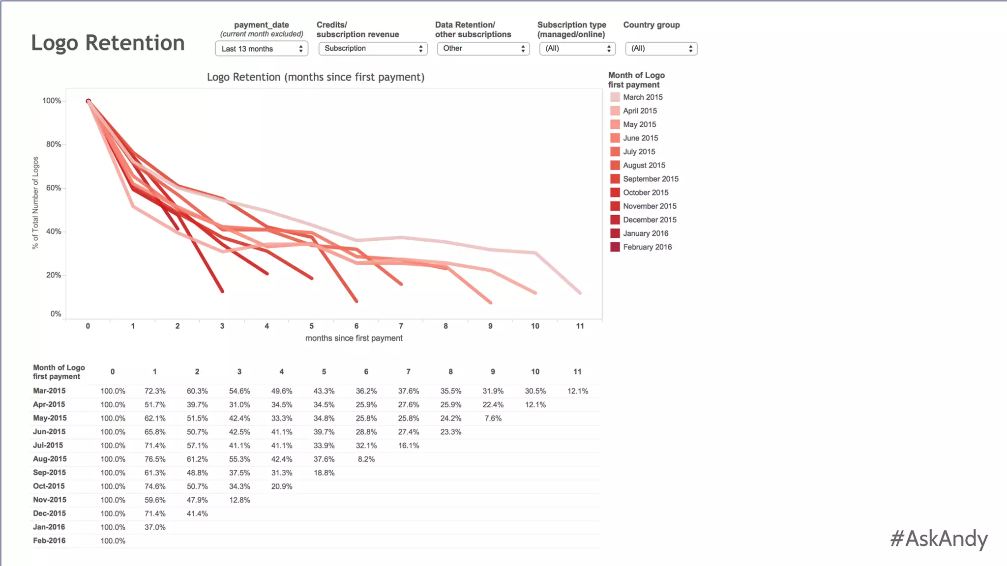Viewport: 1007px width, 566px height.
Task: Select the Mar-2015 row header in table
Action: tap(49, 391)
